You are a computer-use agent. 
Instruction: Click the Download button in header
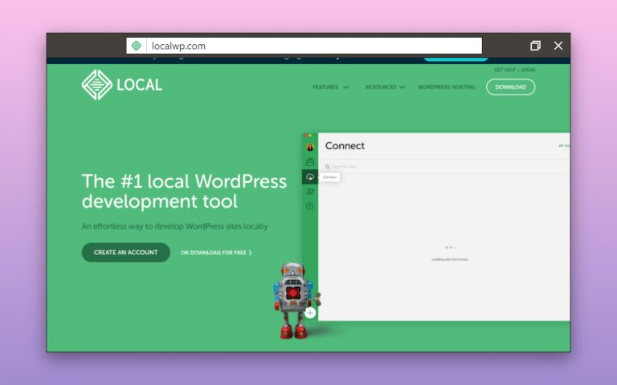pyautogui.click(x=510, y=87)
